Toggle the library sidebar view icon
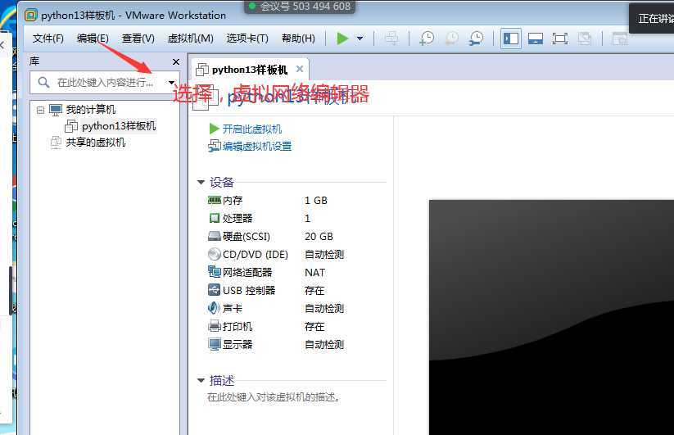The width and height of the screenshot is (674, 435). point(511,39)
